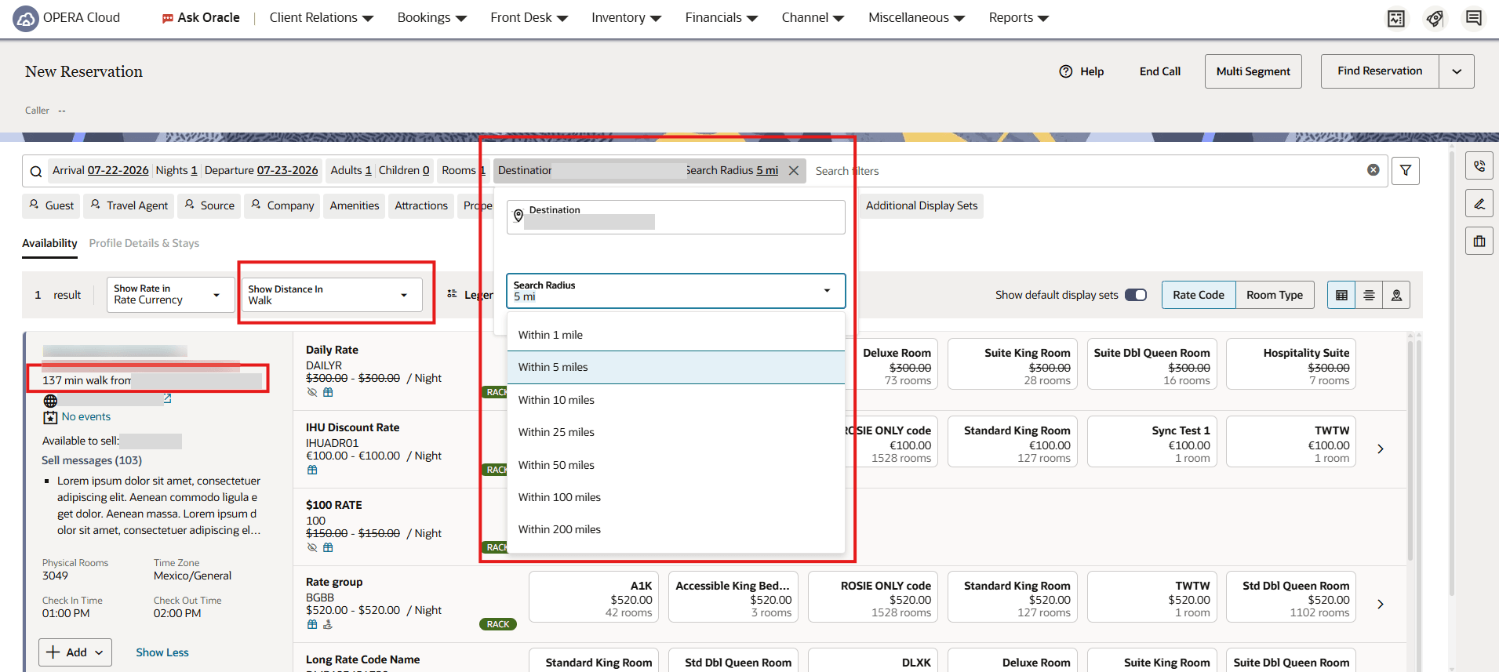Viewport: 1499px width, 672px height.
Task: Choose Within 50 miles option
Action: click(675, 465)
